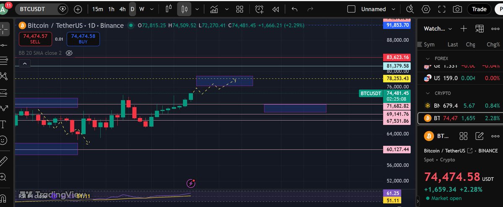Image resolution: width=503 pixels, height=207 pixels.
Task: Toggle the magnet mode tool
Action: tap(4, 198)
